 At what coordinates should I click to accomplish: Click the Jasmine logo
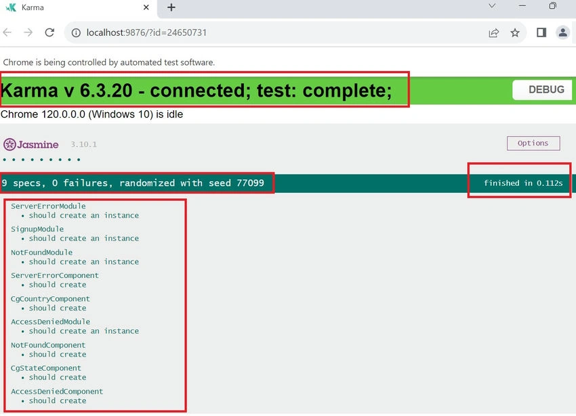point(31,145)
